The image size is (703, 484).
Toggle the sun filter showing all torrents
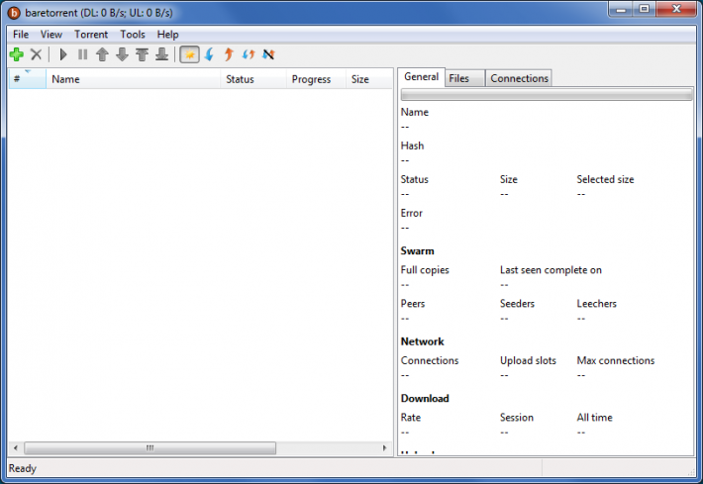click(x=190, y=54)
